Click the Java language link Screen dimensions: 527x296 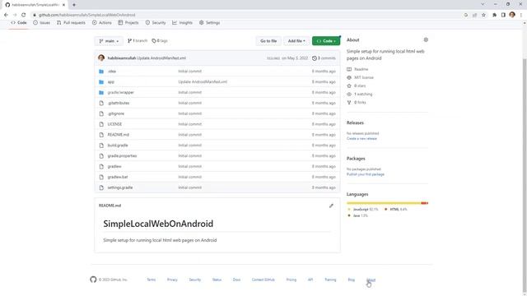(357, 215)
